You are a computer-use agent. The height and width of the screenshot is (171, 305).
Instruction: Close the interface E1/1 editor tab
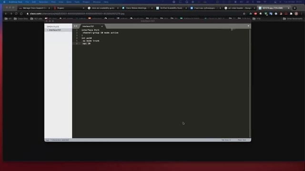pyautogui.click(x=102, y=27)
